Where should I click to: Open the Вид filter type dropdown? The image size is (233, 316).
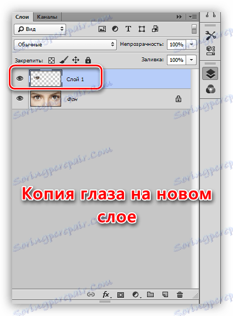(x=40, y=29)
